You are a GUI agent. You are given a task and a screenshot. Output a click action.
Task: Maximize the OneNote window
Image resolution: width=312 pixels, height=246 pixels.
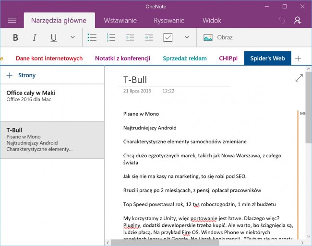pos(285,6)
